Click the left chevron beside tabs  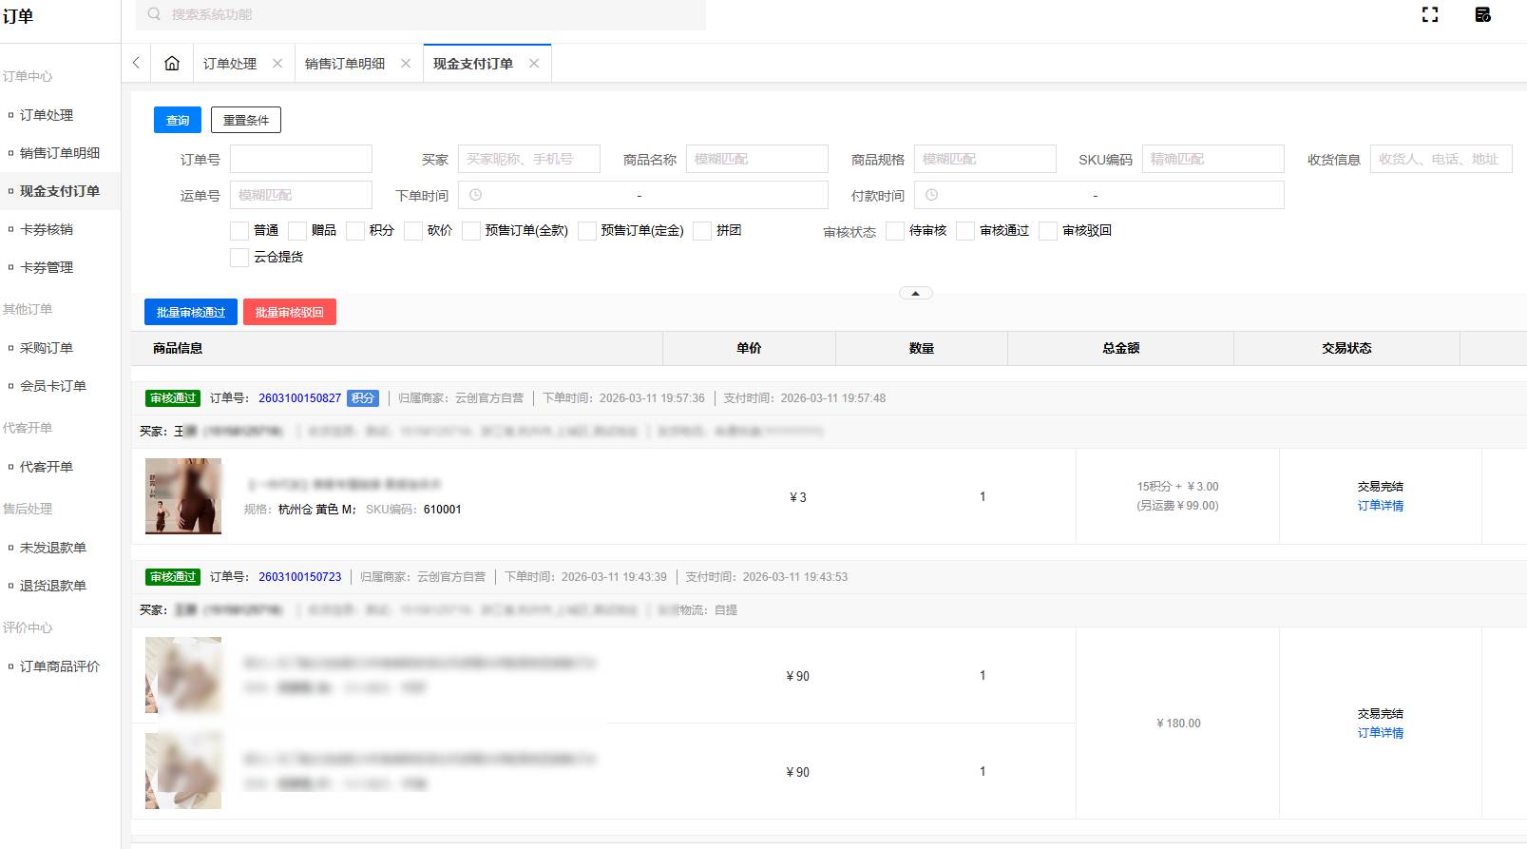click(136, 64)
